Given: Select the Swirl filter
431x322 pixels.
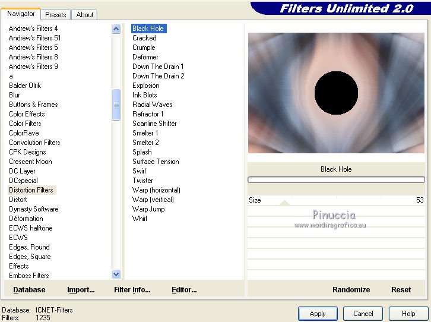Looking at the screenshot, I should (139, 171).
